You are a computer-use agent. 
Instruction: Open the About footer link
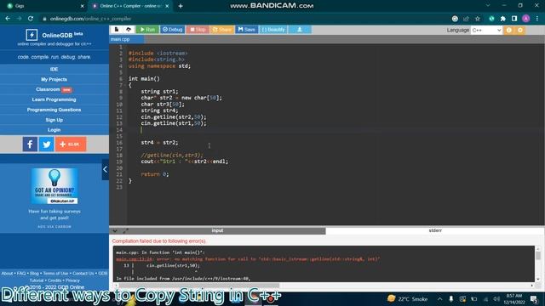(x=7, y=274)
